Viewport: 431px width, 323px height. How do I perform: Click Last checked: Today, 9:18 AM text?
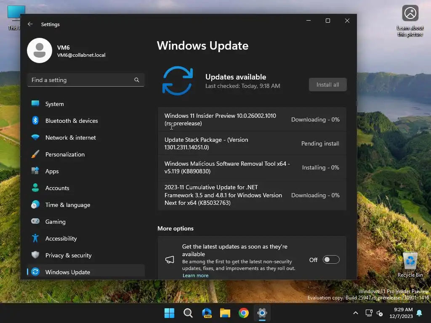(243, 86)
